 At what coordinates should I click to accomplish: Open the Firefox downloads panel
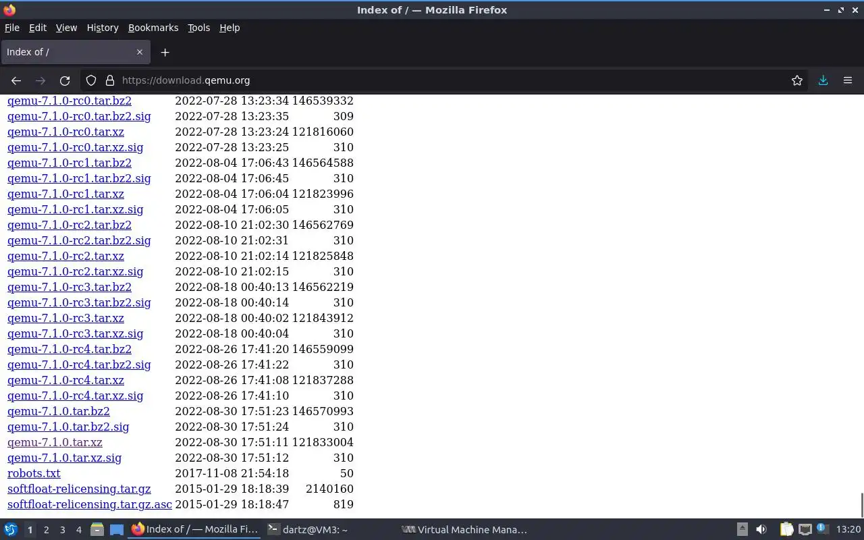pyautogui.click(x=823, y=80)
